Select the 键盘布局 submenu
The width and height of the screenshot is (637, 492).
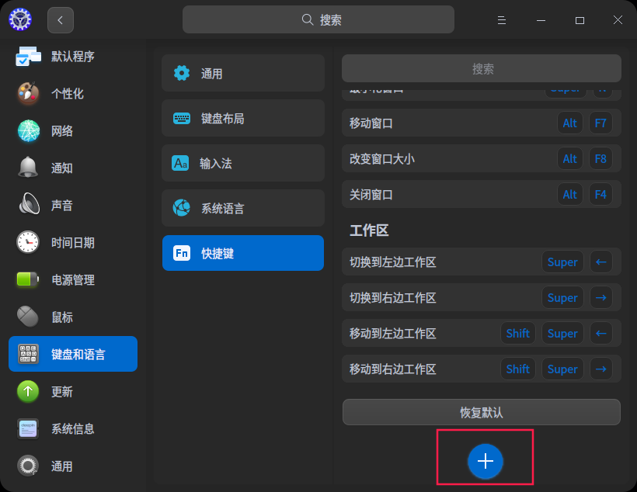point(243,118)
